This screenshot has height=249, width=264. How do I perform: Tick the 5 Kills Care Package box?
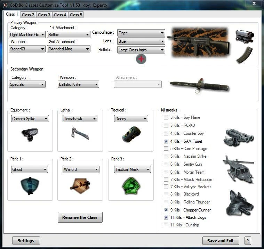coord(166,148)
